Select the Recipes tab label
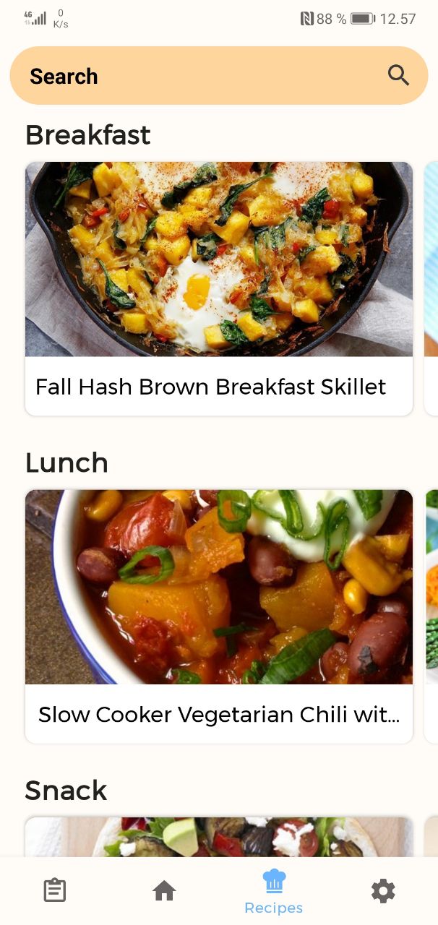Viewport: 438px width, 925px height. (x=274, y=908)
